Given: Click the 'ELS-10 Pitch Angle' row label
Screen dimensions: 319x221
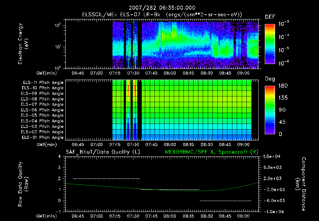Looking at the screenshot, I should point(43,88).
